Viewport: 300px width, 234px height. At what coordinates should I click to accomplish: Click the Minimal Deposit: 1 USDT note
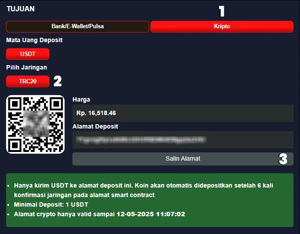[x=51, y=204]
